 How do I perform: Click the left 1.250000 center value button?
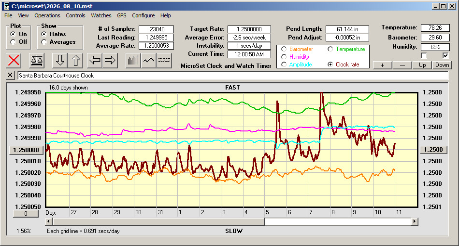[x=26, y=150]
